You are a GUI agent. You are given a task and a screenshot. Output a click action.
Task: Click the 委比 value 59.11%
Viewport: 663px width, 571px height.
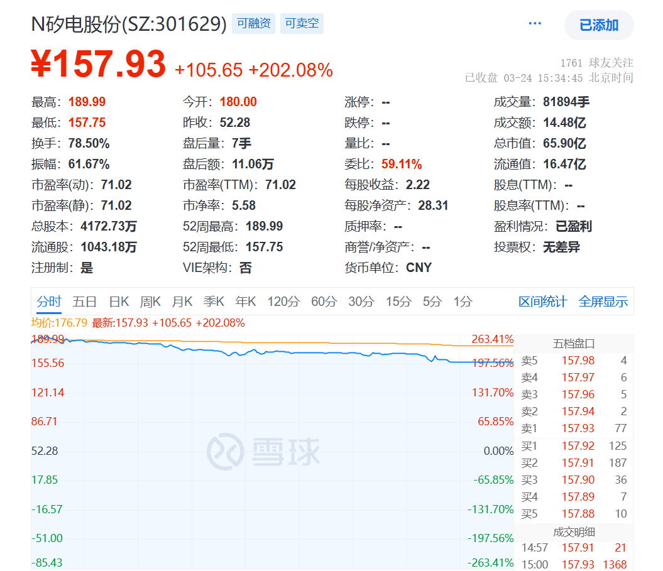pyautogui.click(x=402, y=164)
